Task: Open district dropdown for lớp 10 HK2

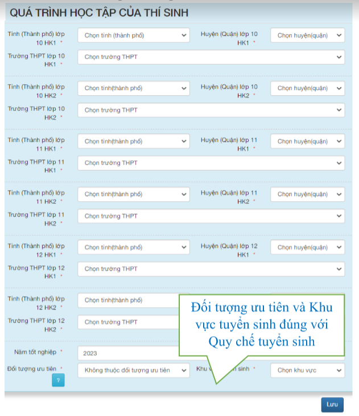Action: click(308, 88)
